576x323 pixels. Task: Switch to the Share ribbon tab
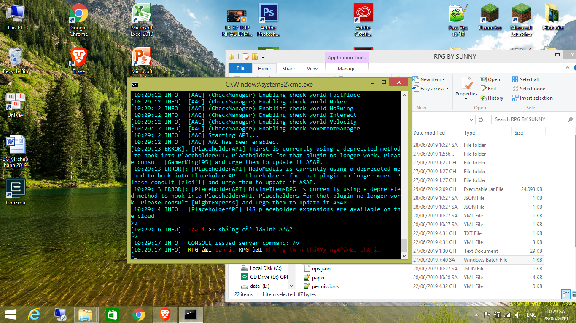[x=288, y=69]
